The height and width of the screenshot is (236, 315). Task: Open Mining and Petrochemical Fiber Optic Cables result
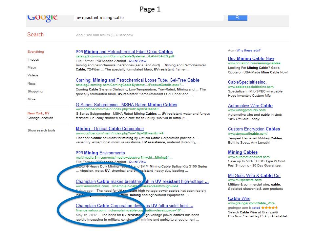tap(128, 51)
